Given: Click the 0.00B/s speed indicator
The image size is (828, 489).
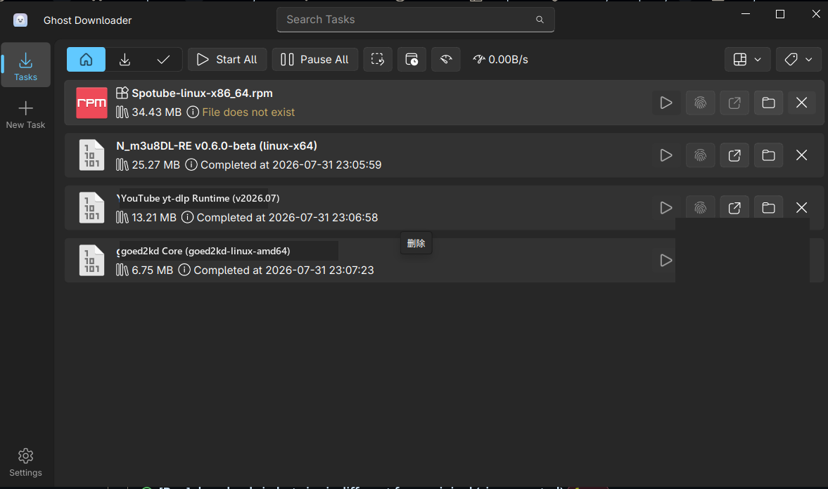Looking at the screenshot, I should pos(501,60).
